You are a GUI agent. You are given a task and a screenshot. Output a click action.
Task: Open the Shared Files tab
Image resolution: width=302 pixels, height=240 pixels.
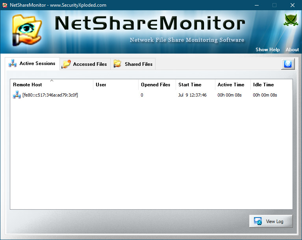[x=133, y=64]
